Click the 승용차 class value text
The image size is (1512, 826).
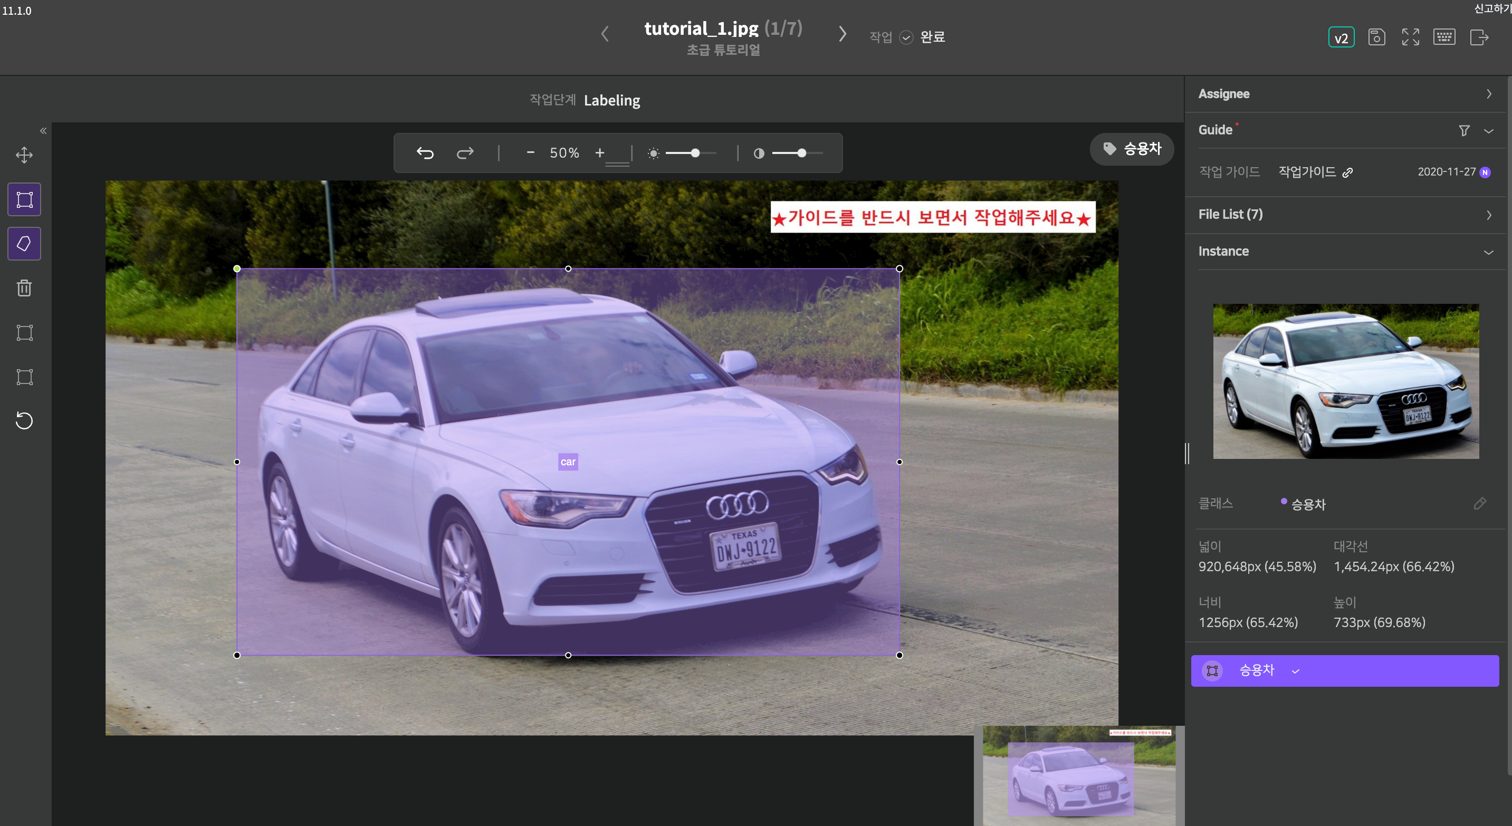click(x=1308, y=505)
